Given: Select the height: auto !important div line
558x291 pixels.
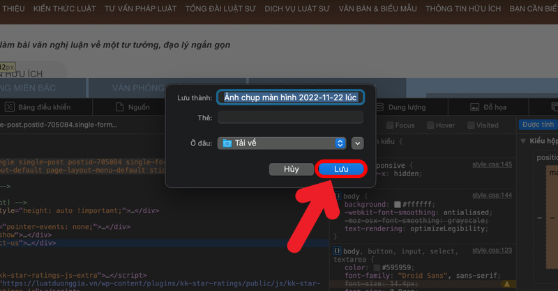Looking at the screenshot, I should pos(80,211).
